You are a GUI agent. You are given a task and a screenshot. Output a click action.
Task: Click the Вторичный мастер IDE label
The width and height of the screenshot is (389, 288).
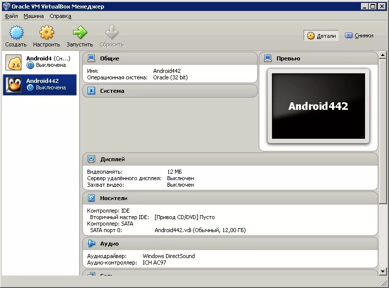pyautogui.click(x=119, y=217)
